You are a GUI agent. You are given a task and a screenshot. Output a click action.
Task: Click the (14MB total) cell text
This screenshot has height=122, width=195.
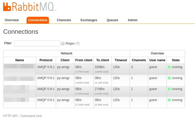click(x=102, y=72)
